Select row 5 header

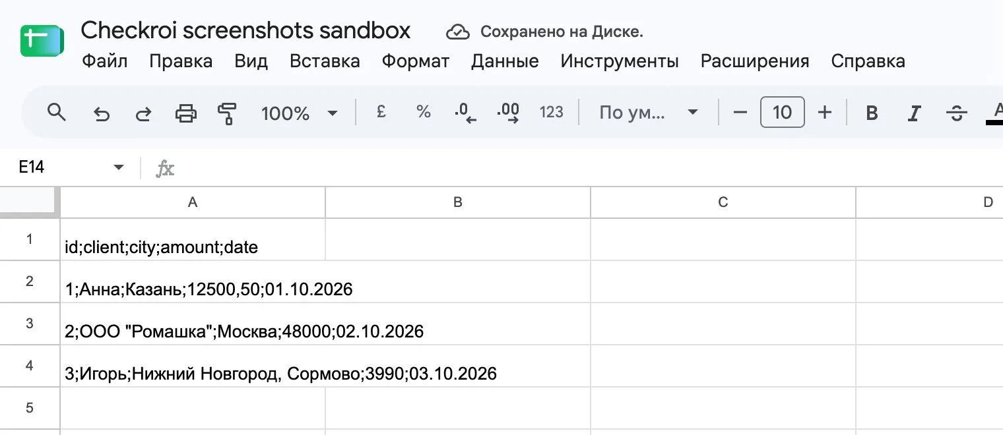coord(30,408)
